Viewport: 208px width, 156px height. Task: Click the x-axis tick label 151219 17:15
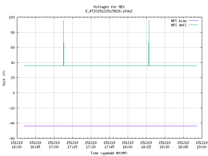(x=72, y=145)
